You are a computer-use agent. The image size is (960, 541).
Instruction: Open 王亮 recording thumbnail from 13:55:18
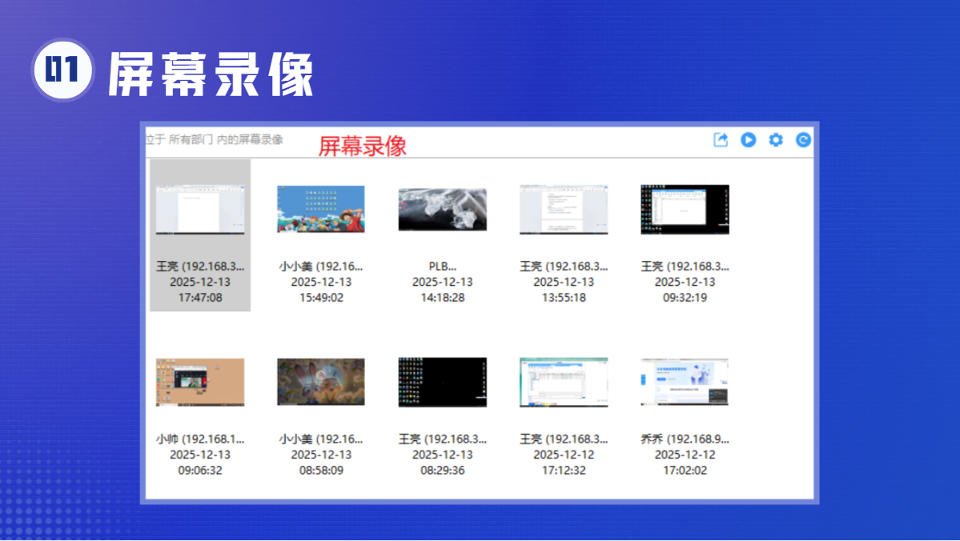pos(564,209)
